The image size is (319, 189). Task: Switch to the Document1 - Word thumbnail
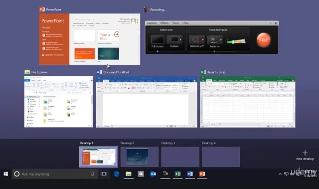(x=147, y=102)
